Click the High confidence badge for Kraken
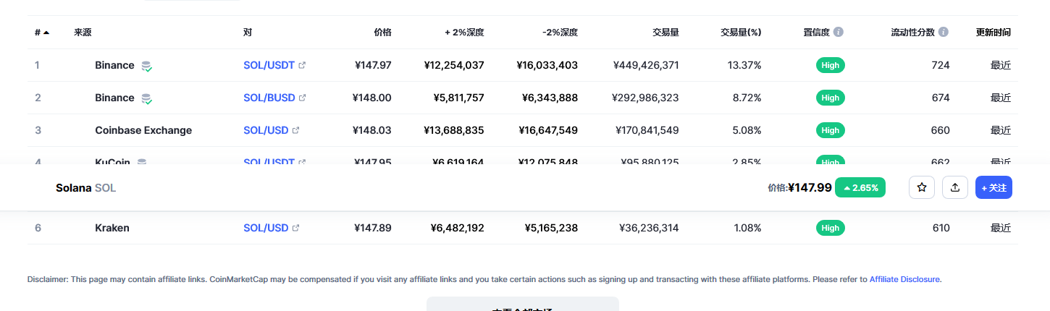 [831, 228]
